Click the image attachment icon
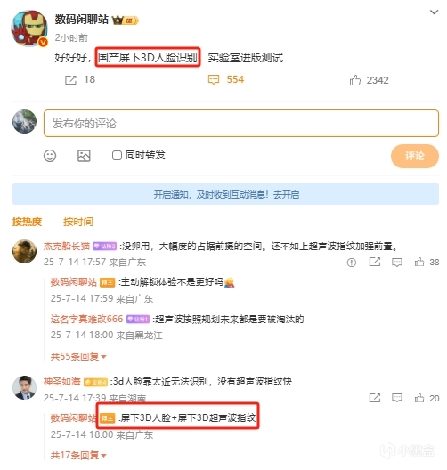Viewport: 447px width, 470px height. [84, 156]
